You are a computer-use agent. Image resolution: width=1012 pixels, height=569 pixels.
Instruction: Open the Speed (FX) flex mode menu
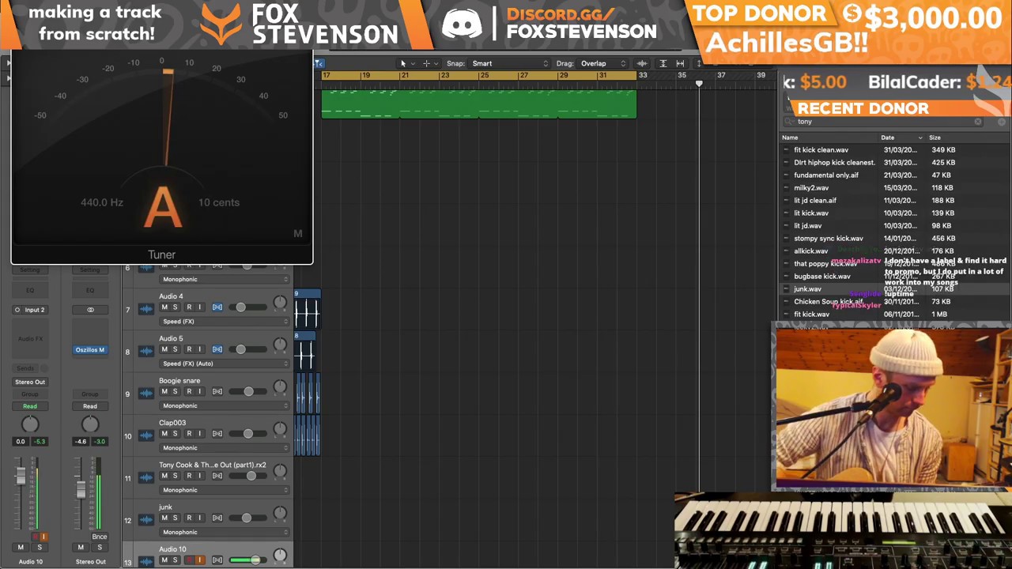[225, 322]
